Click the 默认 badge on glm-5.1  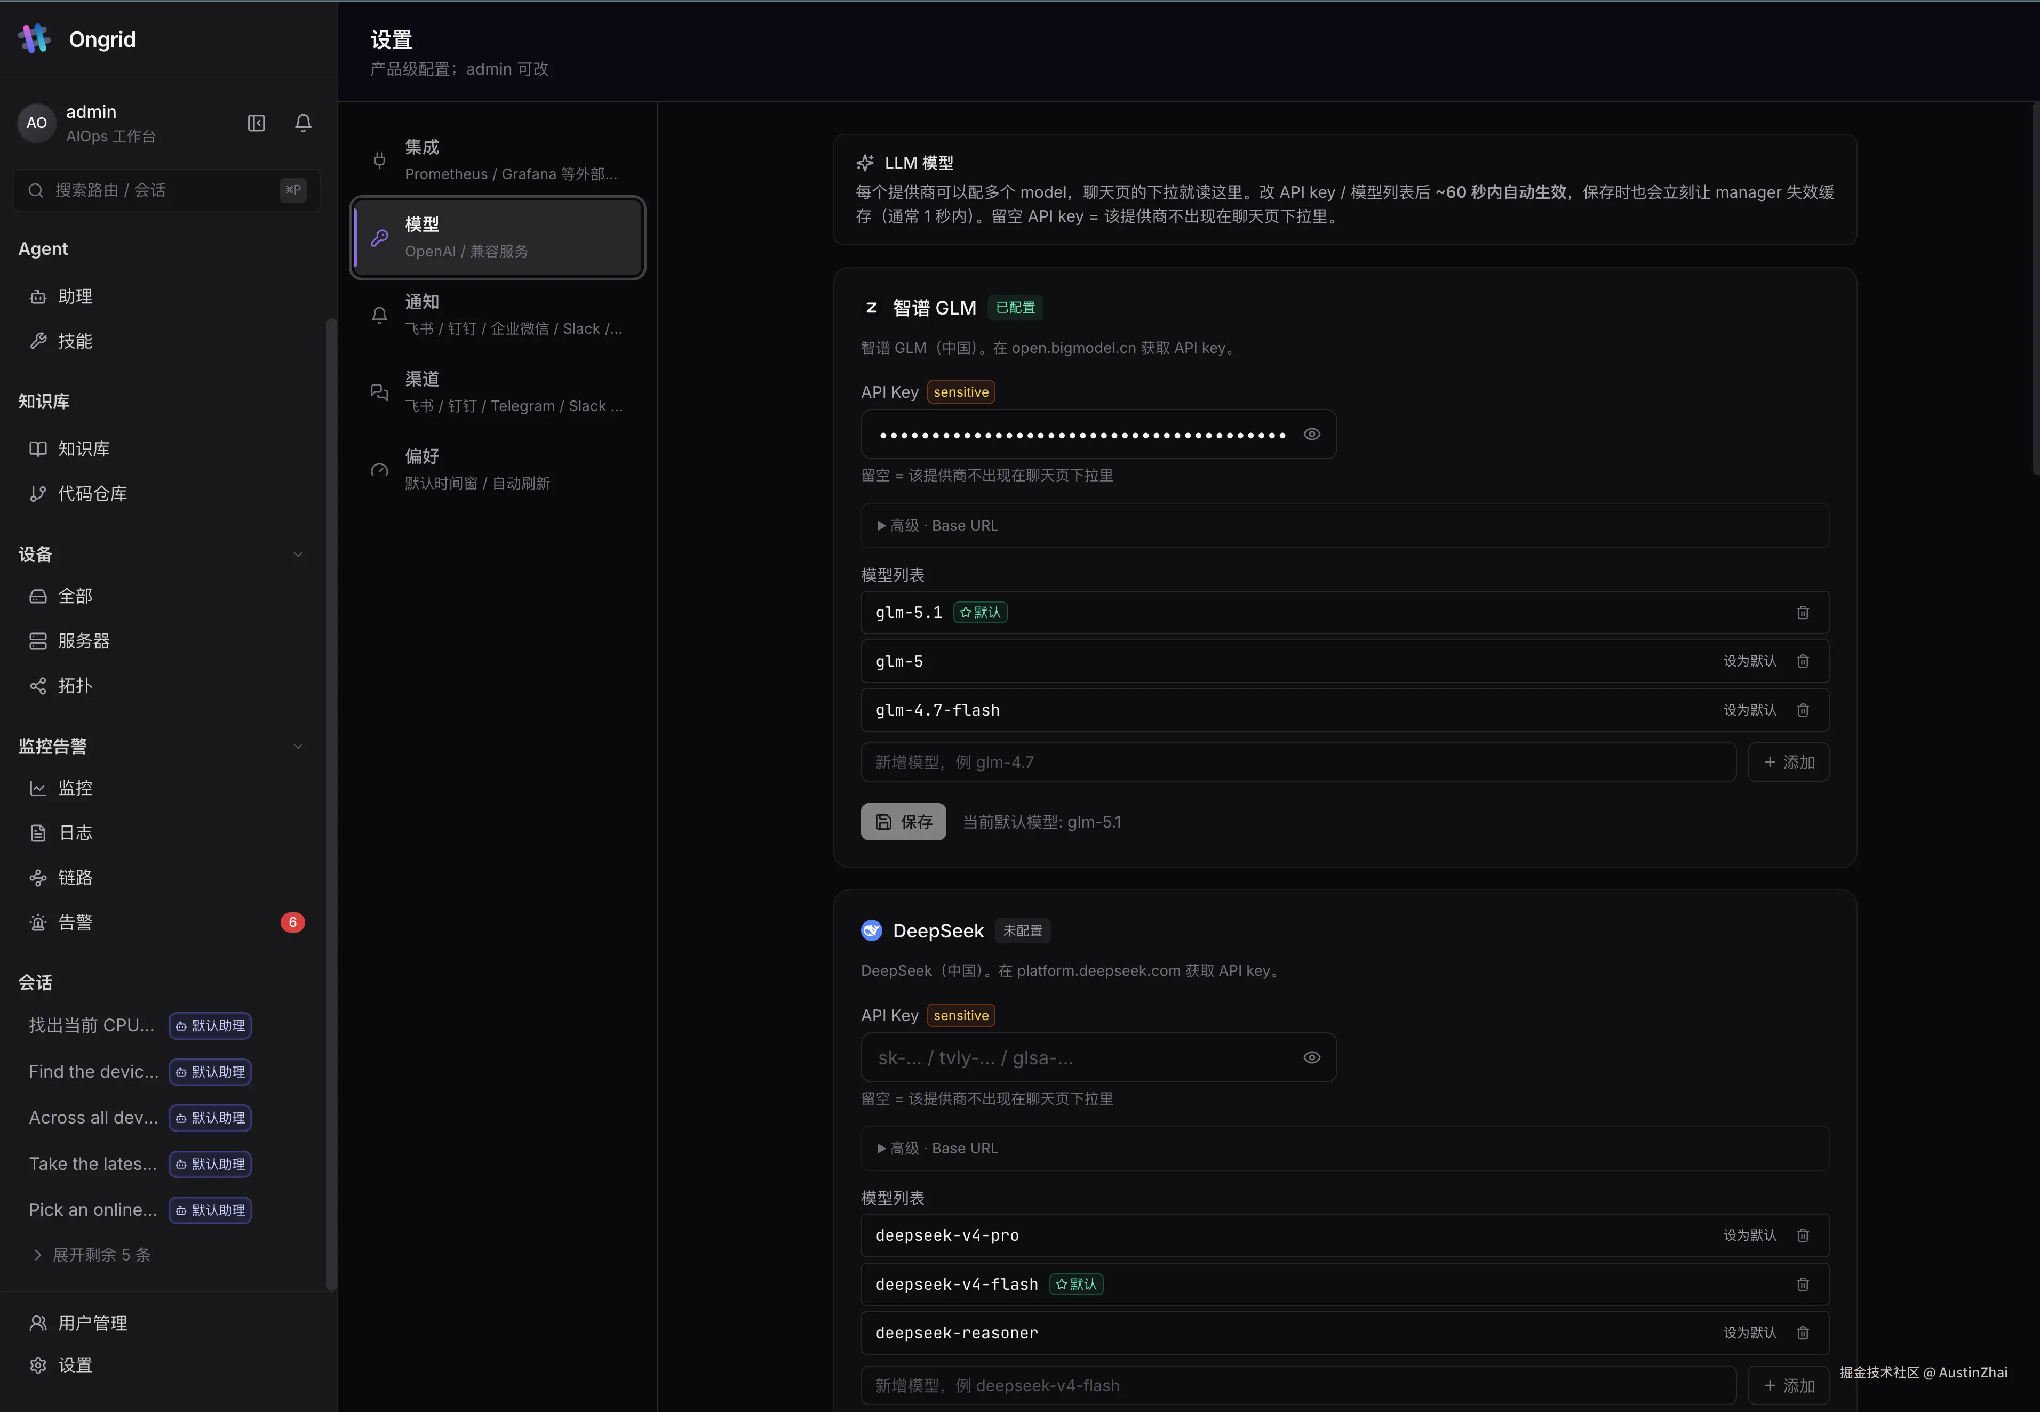point(981,612)
